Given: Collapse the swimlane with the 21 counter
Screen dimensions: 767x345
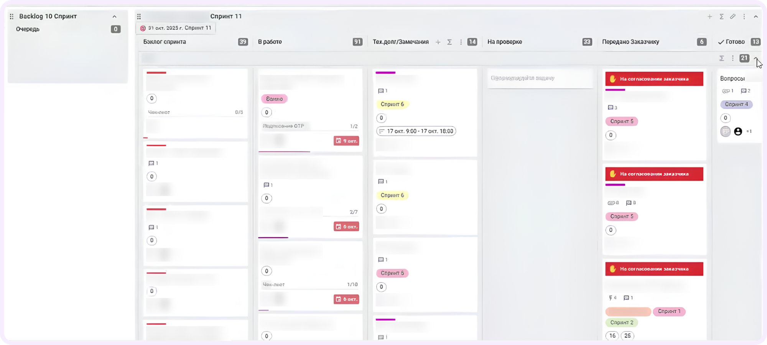Looking at the screenshot, I should 756,58.
